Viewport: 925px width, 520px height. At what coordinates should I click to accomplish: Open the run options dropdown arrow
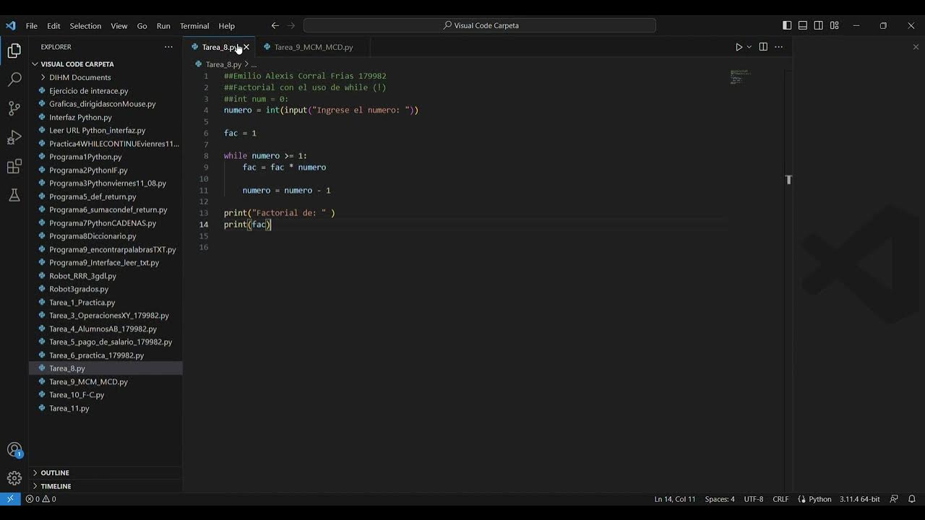pos(749,47)
